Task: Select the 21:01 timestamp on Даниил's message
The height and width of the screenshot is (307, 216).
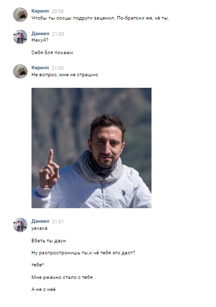Action: click(58, 221)
